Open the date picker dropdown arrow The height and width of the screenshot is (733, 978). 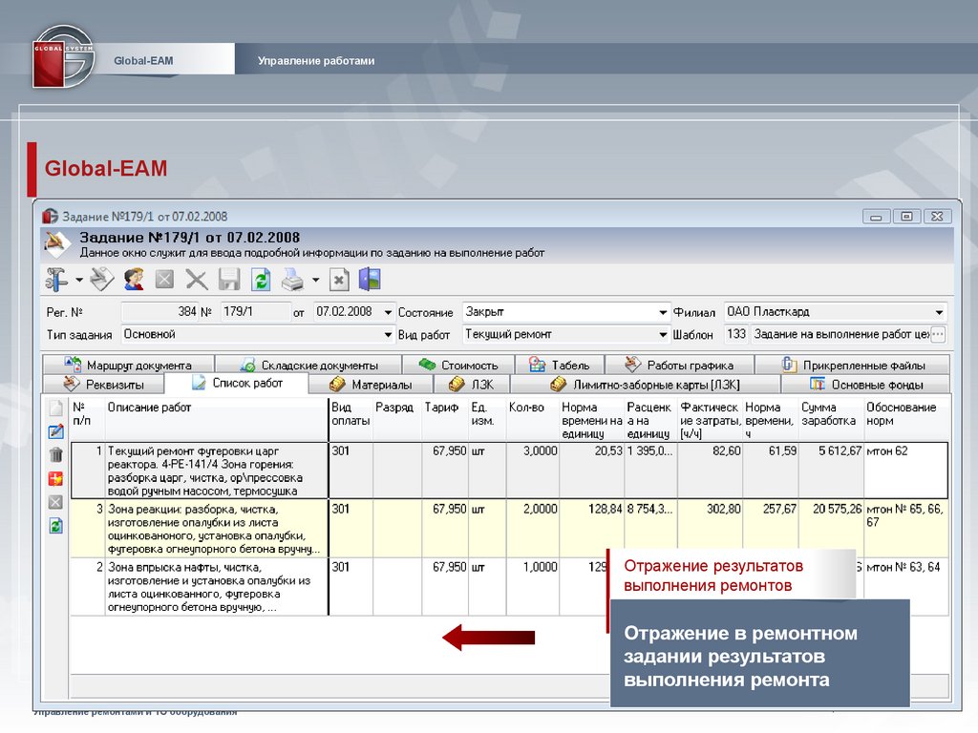(x=388, y=312)
